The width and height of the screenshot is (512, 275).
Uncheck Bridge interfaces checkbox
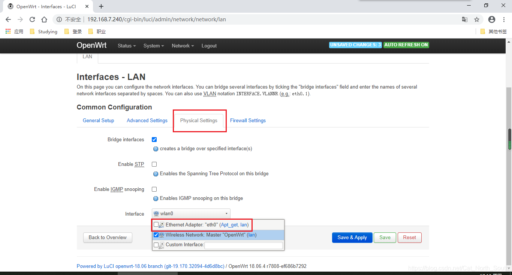pyautogui.click(x=154, y=139)
